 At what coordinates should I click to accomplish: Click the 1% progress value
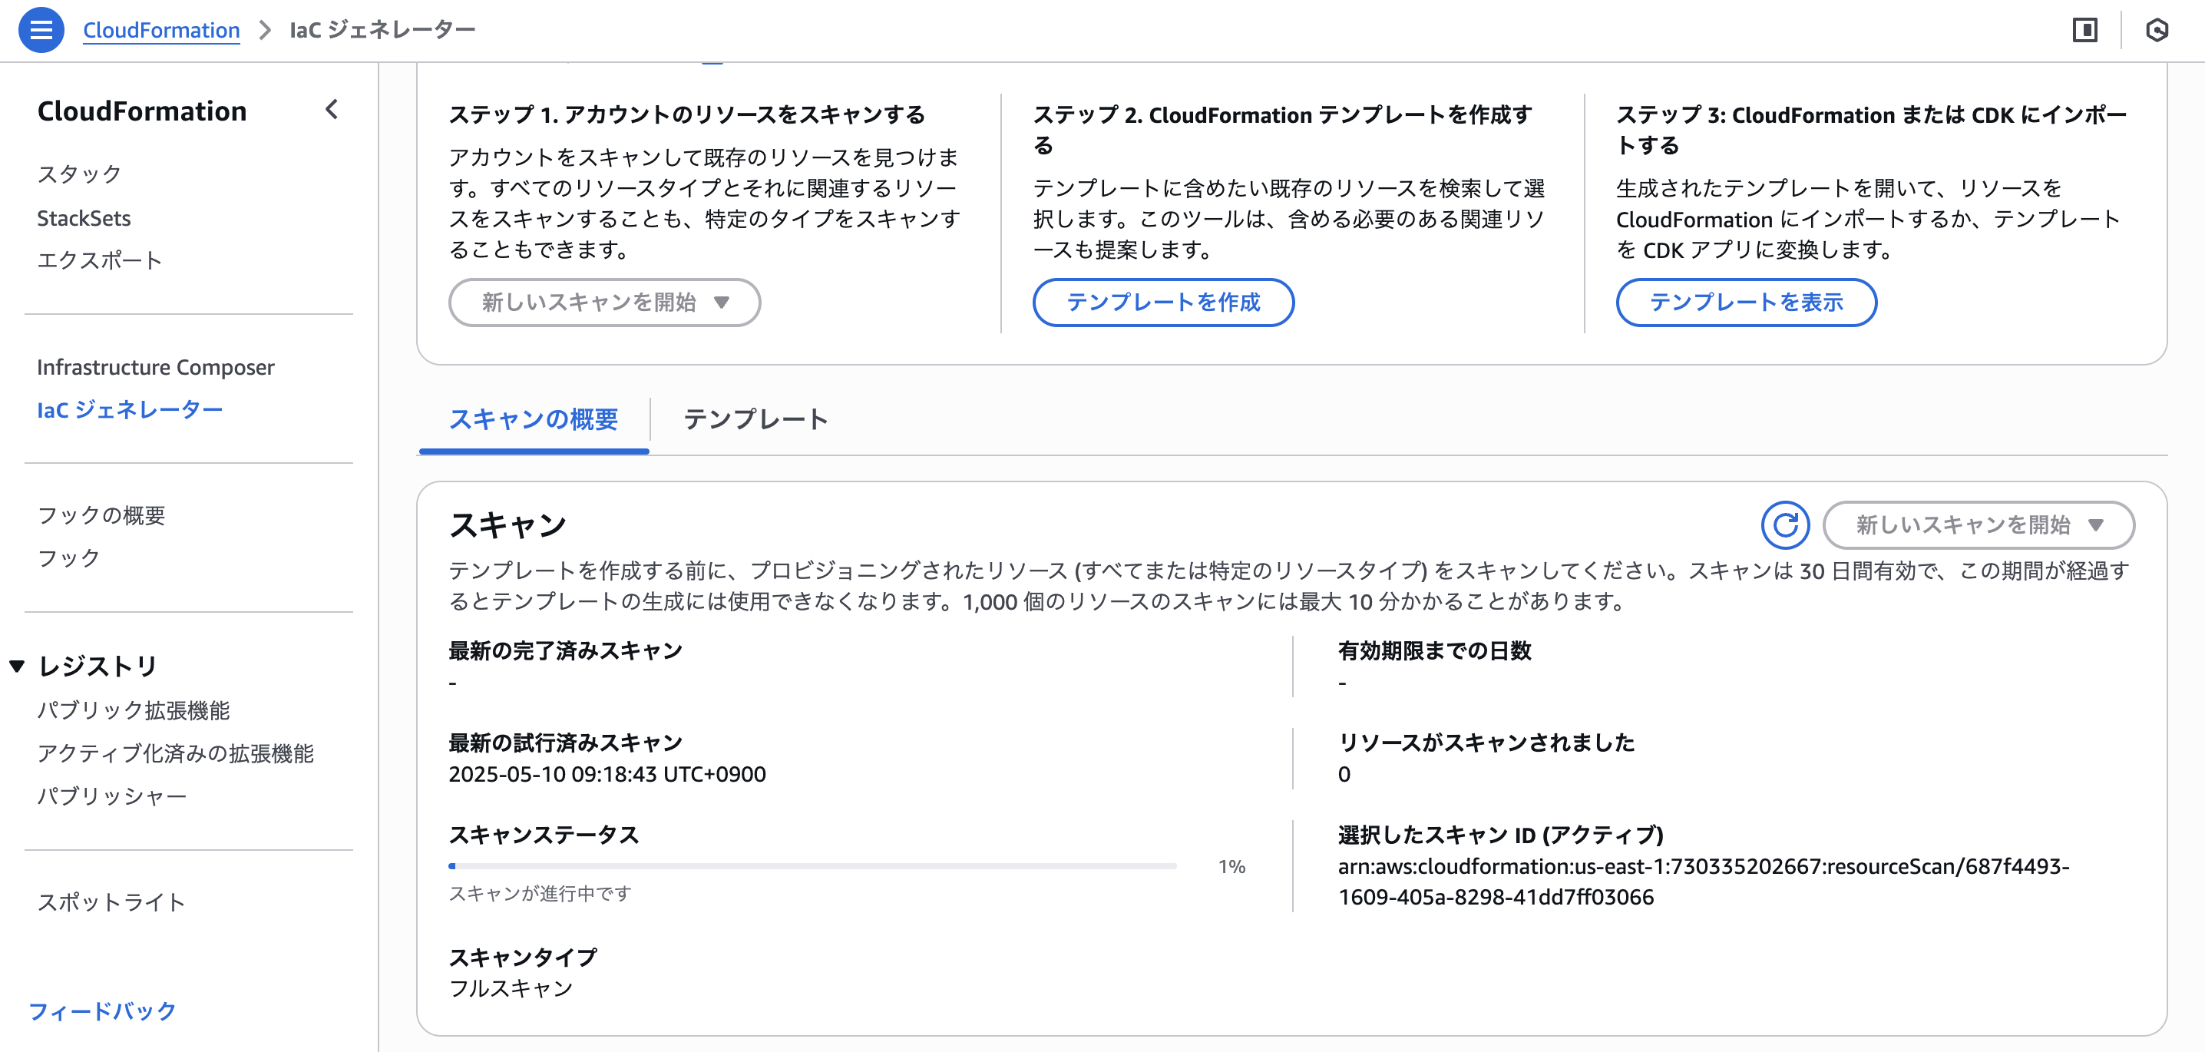1231,866
